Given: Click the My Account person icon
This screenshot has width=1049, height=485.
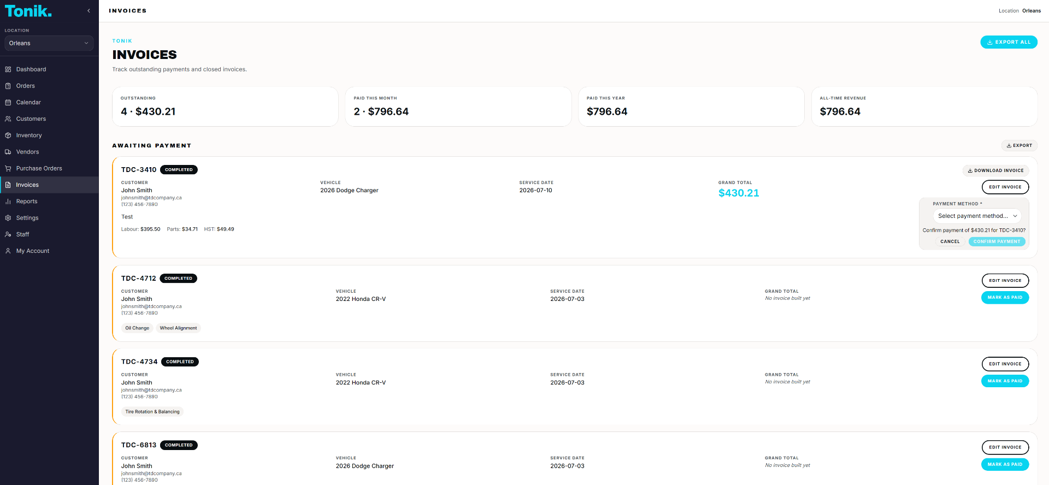Looking at the screenshot, I should (8, 251).
